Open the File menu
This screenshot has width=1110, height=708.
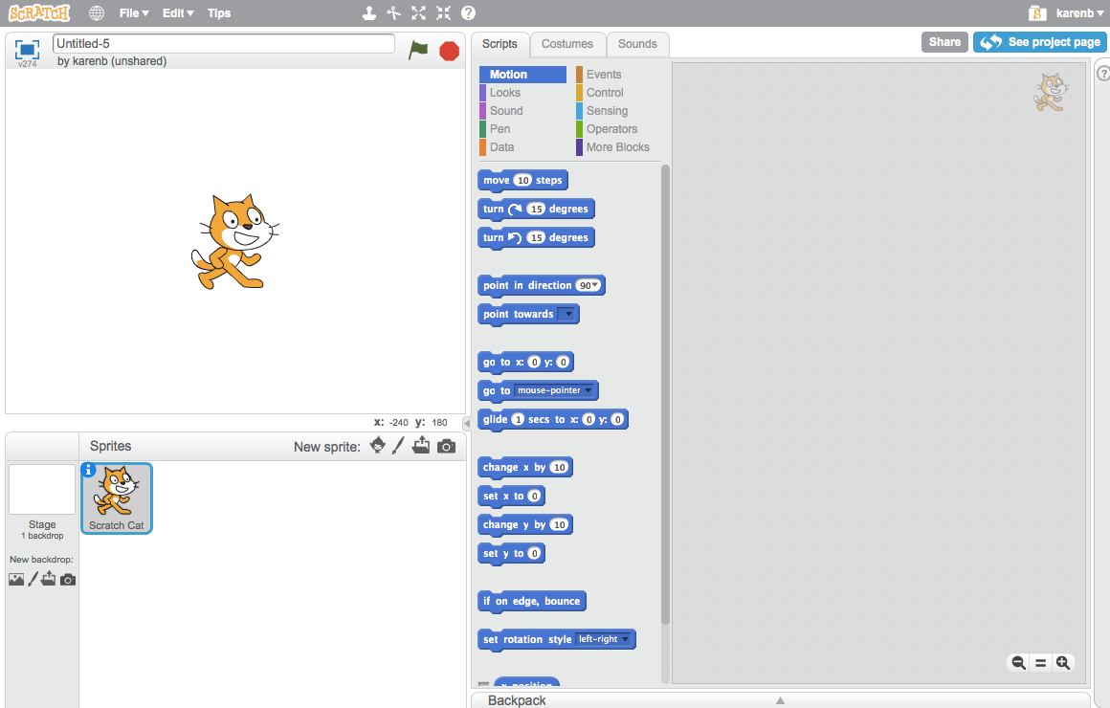tap(134, 12)
